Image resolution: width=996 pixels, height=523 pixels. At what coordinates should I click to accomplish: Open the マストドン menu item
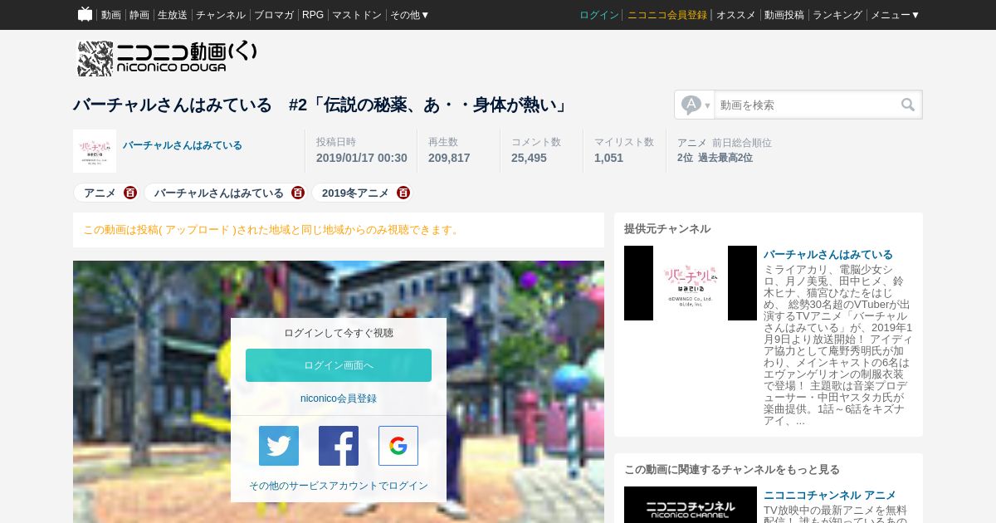pyautogui.click(x=357, y=15)
